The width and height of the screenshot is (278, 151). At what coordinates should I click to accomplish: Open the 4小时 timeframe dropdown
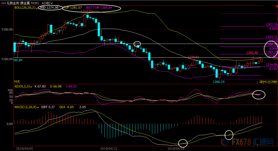click(x=48, y=3)
